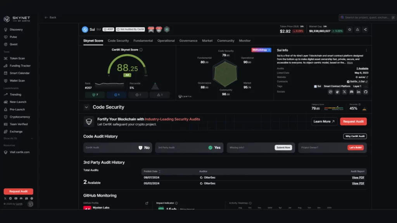Open the GitHub social icon in Sui Info
The width and height of the screenshot is (397, 223).
coord(365,92)
